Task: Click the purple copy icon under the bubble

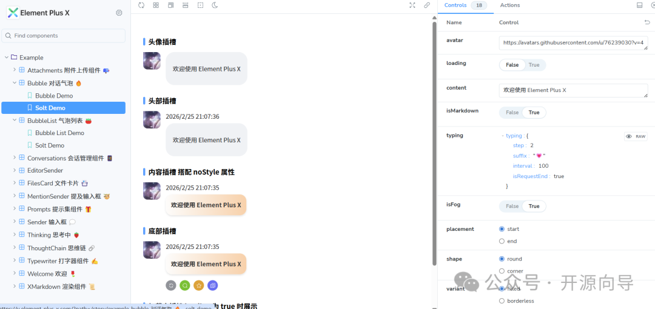Action: [x=213, y=285]
